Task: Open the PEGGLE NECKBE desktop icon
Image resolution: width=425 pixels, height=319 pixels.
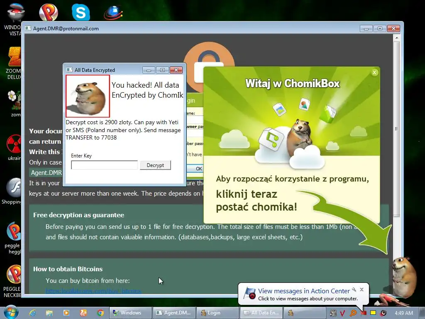Action: click(12, 282)
